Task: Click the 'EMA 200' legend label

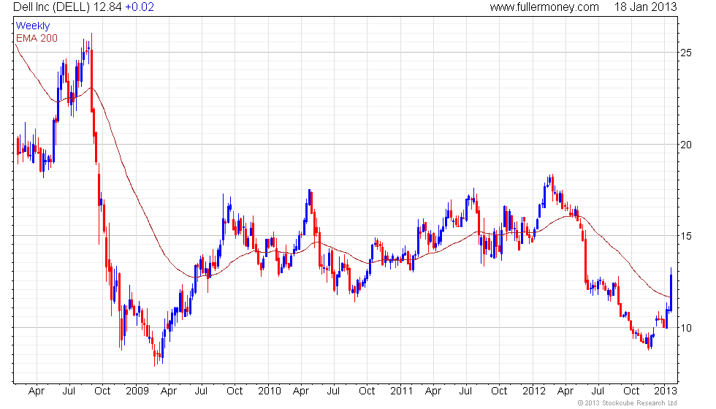Action: (x=37, y=38)
